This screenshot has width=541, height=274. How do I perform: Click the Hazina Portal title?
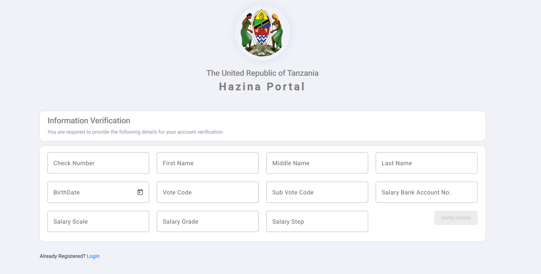[x=262, y=87]
